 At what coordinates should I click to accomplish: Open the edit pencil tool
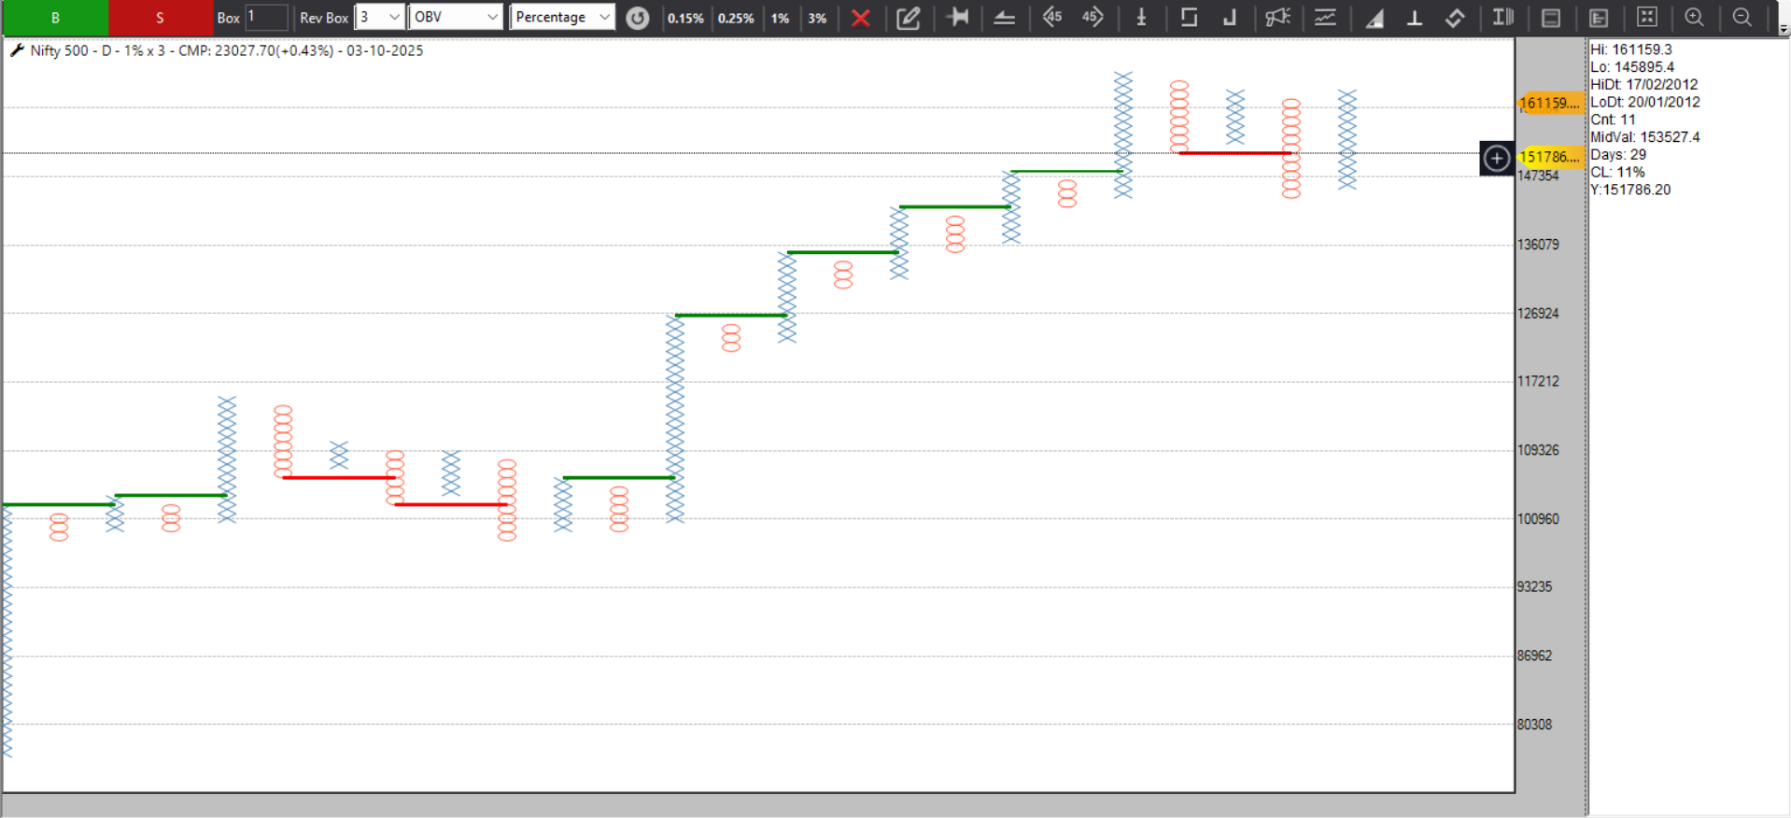click(x=909, y=18)
